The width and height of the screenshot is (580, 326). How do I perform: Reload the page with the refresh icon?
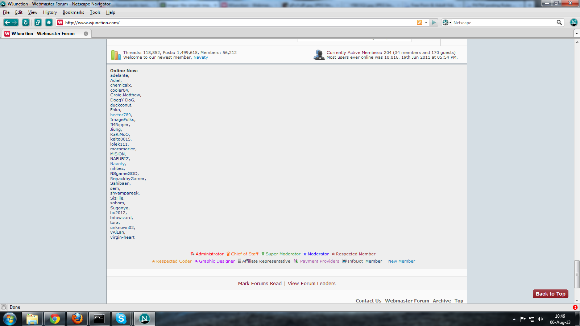point(25,22)
